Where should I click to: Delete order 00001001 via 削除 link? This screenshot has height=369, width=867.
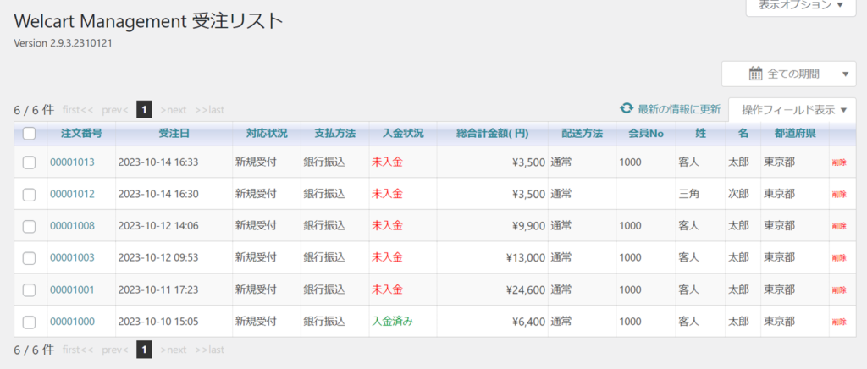[838, 290]
